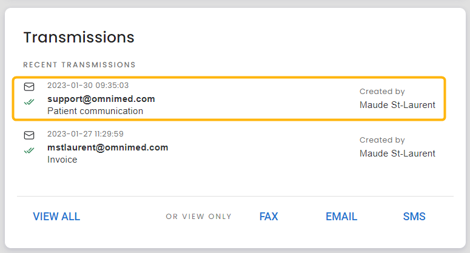Open the Invoice transmission entry

click(x=229, y=147)
